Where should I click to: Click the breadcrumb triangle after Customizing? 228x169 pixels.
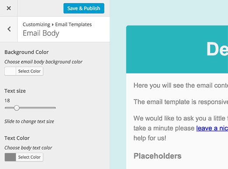[53, 24]
